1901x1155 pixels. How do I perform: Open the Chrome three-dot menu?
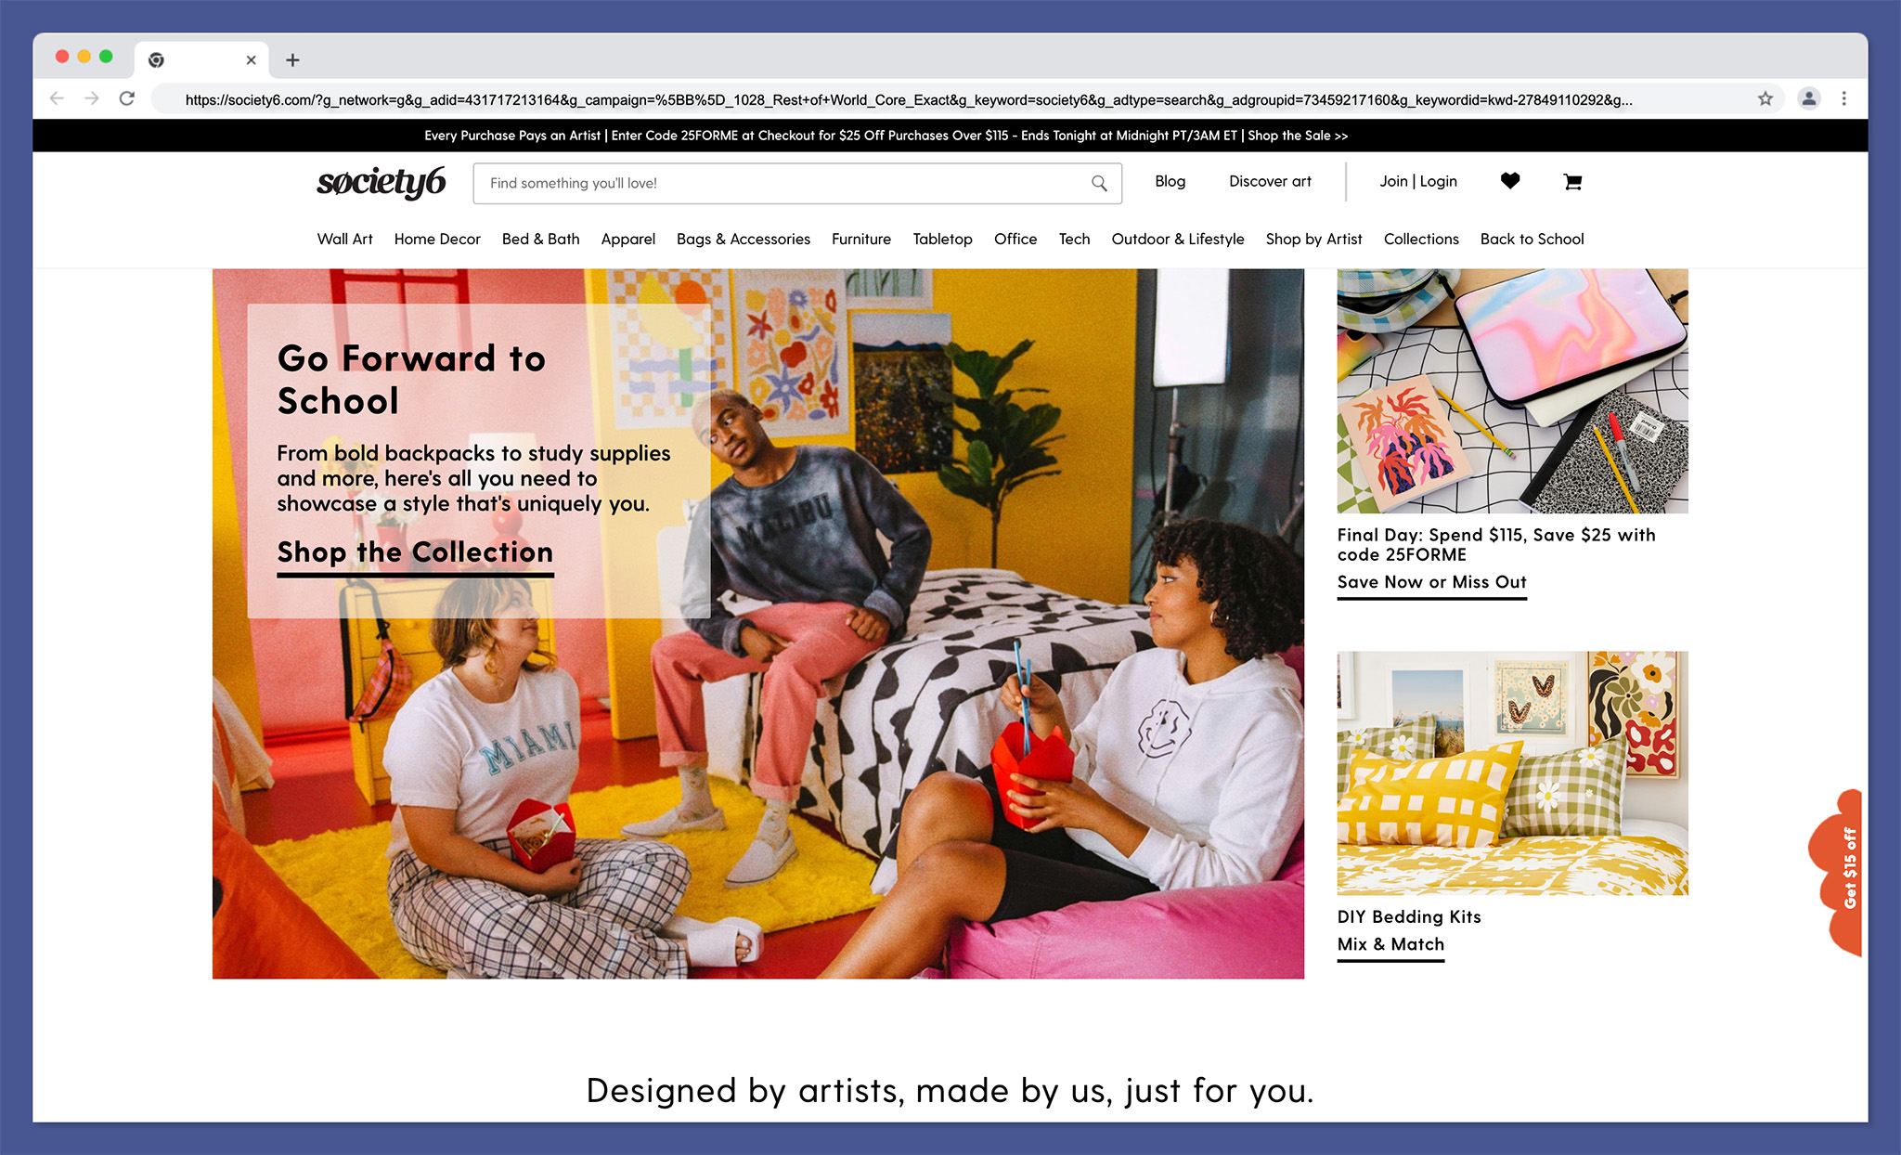(x=1843, y=98)
